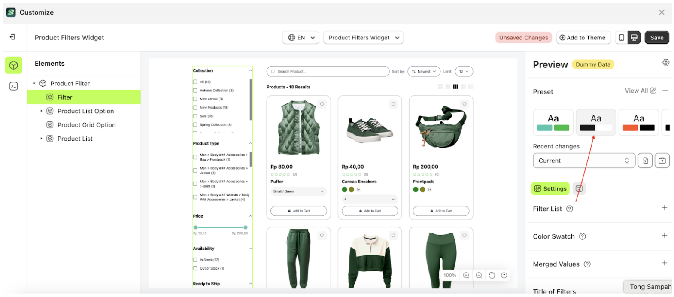Expand the Filter List settings section
Screen dimensions: 674x297
tap(664, 208)
